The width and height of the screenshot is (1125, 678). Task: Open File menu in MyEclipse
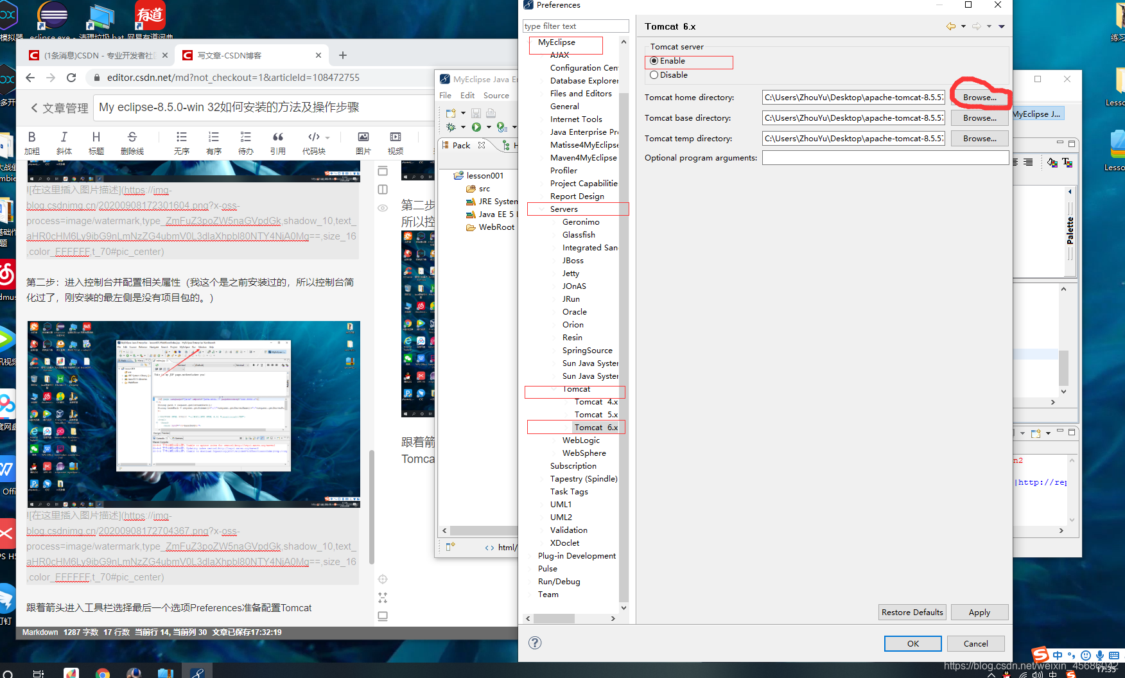pos(446,96)
